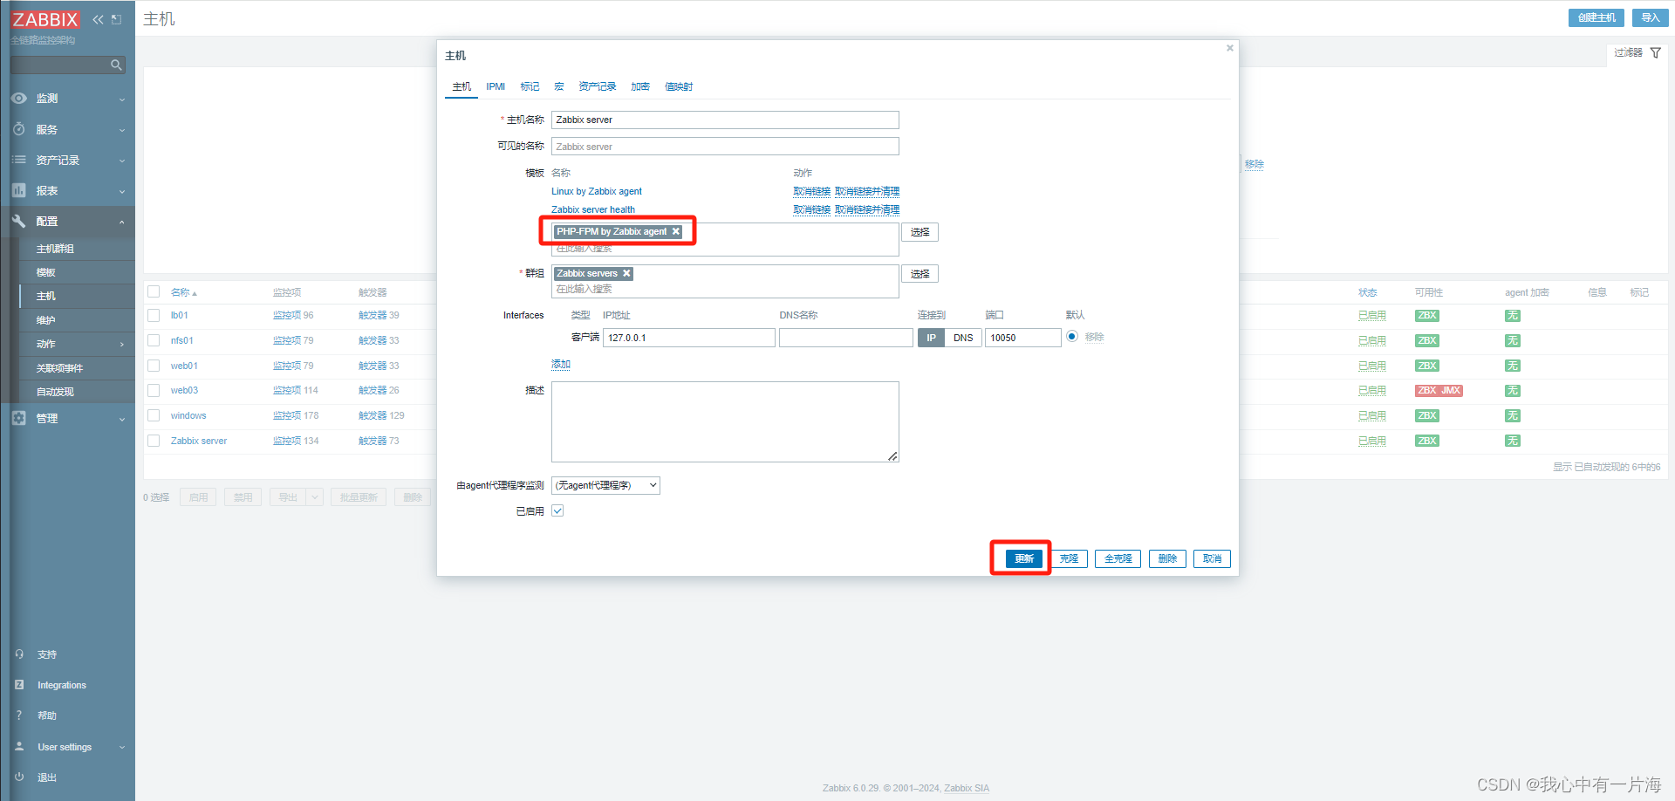Tick the select-all hosts checkbox
The image size is (1675, 801).
point(154,291)
